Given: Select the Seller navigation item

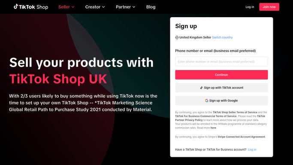Looking at the screenshot, I should pyautogui.click(x=64, y=7).
